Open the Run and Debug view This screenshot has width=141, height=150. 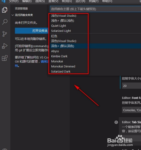5,46
